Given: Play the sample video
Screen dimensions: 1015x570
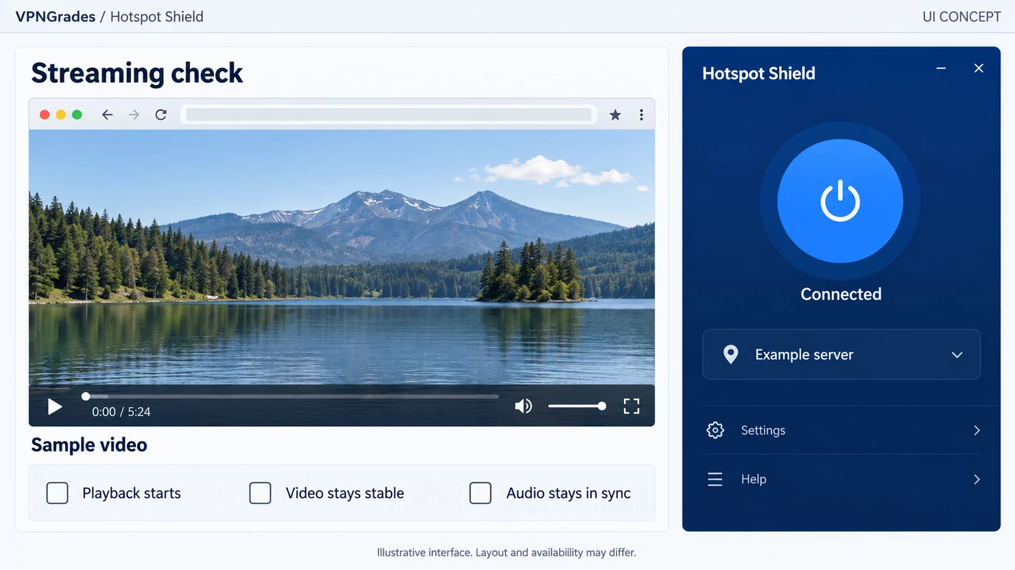Looking at the screenshot, I should pos(55,407).
